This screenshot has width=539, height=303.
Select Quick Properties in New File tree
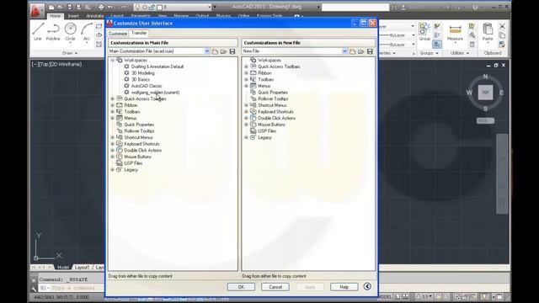tap(273, 93)
